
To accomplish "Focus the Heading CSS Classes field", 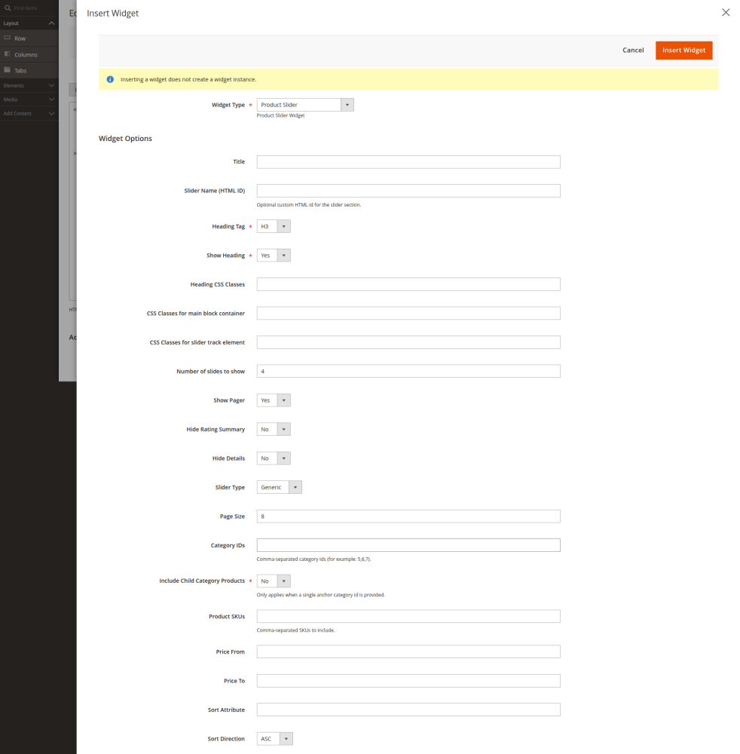I will tap(408, 284).
